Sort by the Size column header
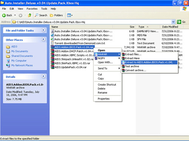189x141 pixels. point(124,27)
